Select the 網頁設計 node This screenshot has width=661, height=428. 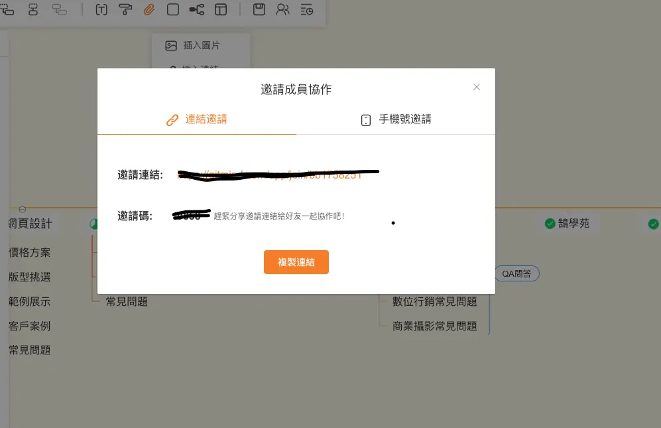click(30, 224)
